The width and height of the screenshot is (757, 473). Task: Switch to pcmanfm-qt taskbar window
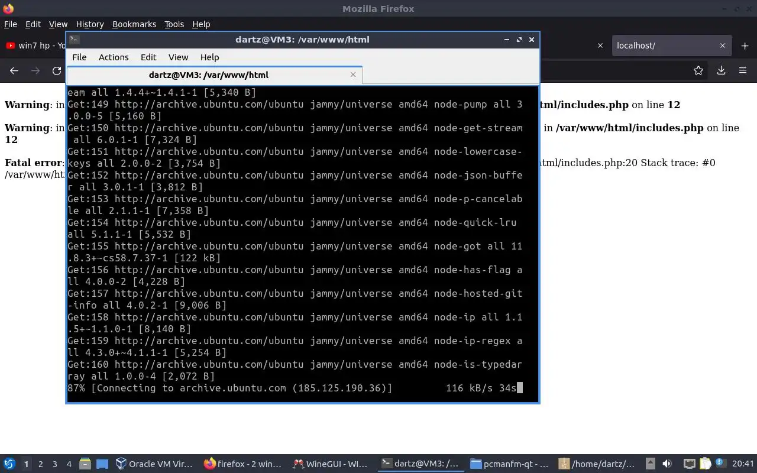click(x=509, y=464)
